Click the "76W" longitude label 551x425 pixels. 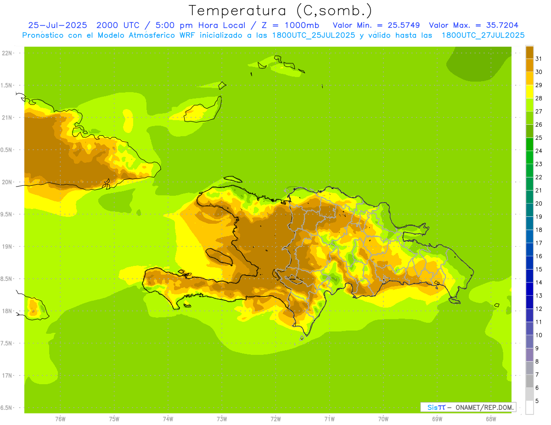click(60, 419)
